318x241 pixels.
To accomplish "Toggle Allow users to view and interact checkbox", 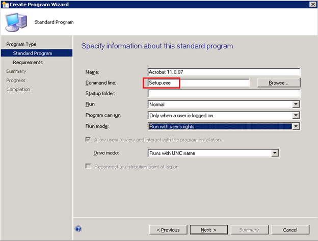I will point(88,140).
